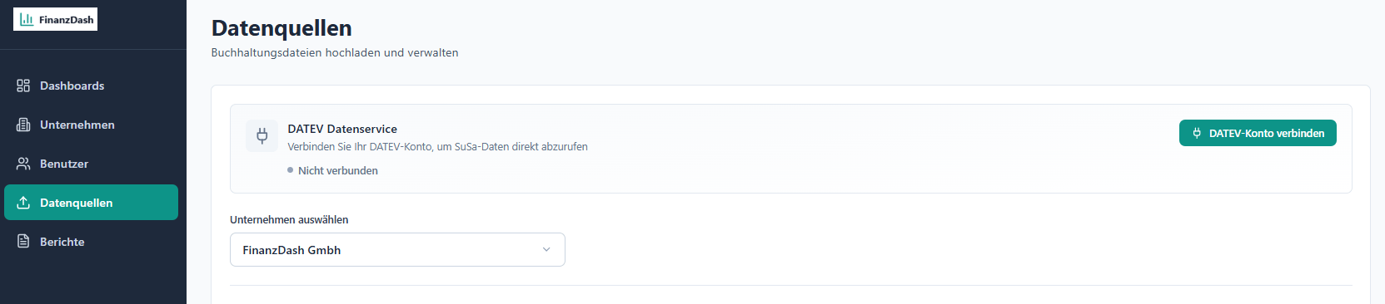Click the Nicht verbunden status indicator
The width and height of the screenshot is (1385, 304).
click(332, 170)
